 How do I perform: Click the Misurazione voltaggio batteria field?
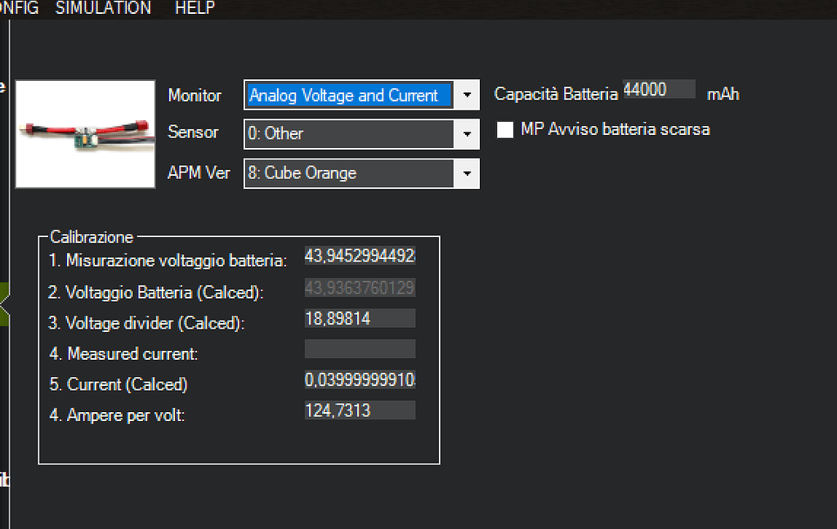click(360, 256)
